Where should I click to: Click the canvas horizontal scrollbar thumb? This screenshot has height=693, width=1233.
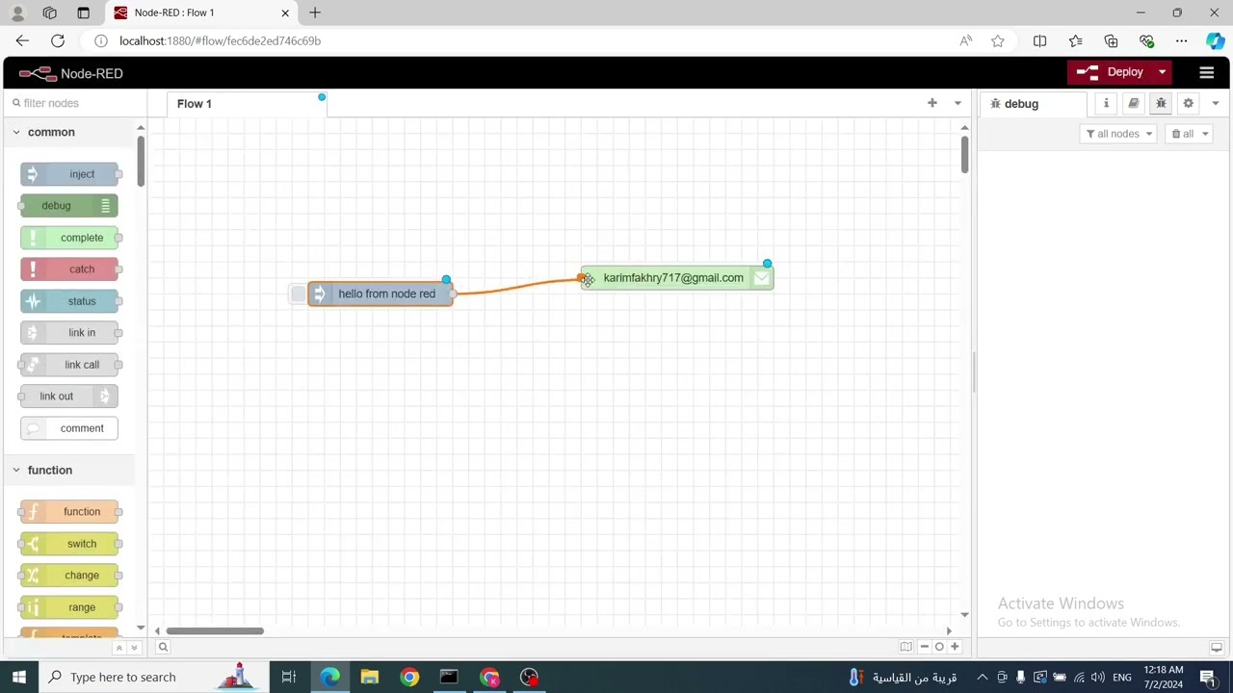click(x=215, y=631)
